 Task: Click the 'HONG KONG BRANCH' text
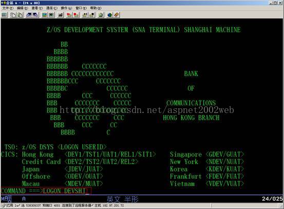(x=191, y=118)
